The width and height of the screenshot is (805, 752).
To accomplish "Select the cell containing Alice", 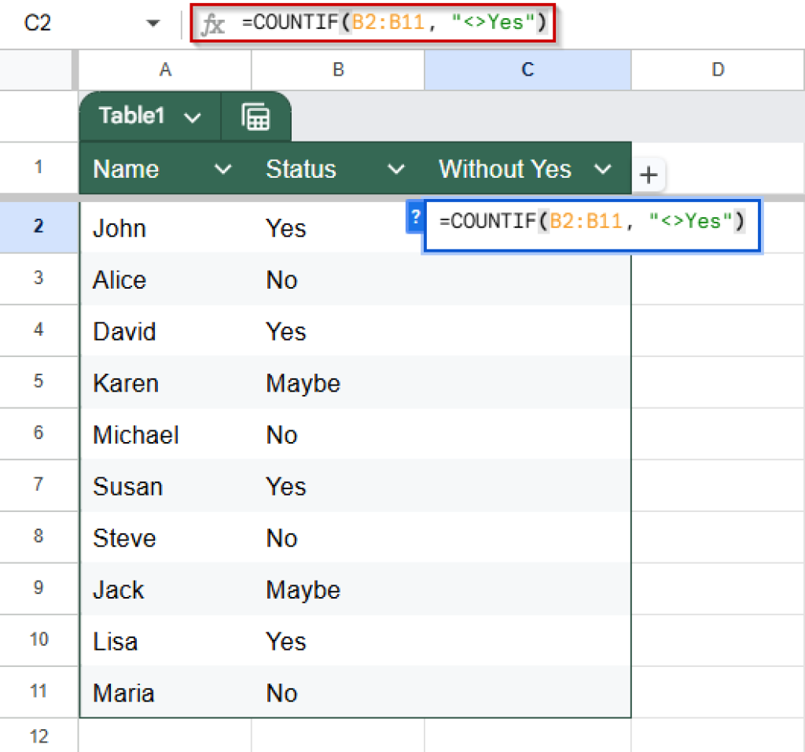I will 165,280.
